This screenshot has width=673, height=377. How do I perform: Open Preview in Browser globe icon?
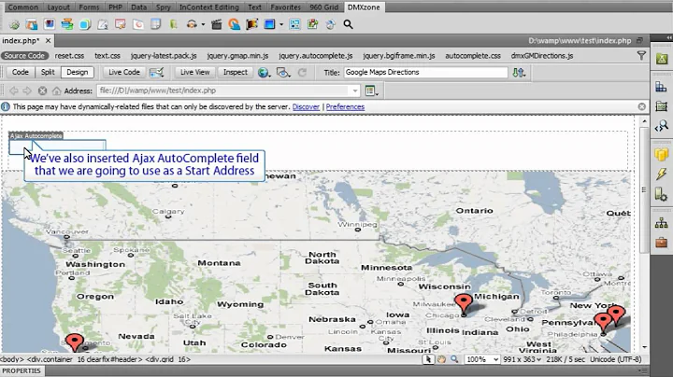264,73
